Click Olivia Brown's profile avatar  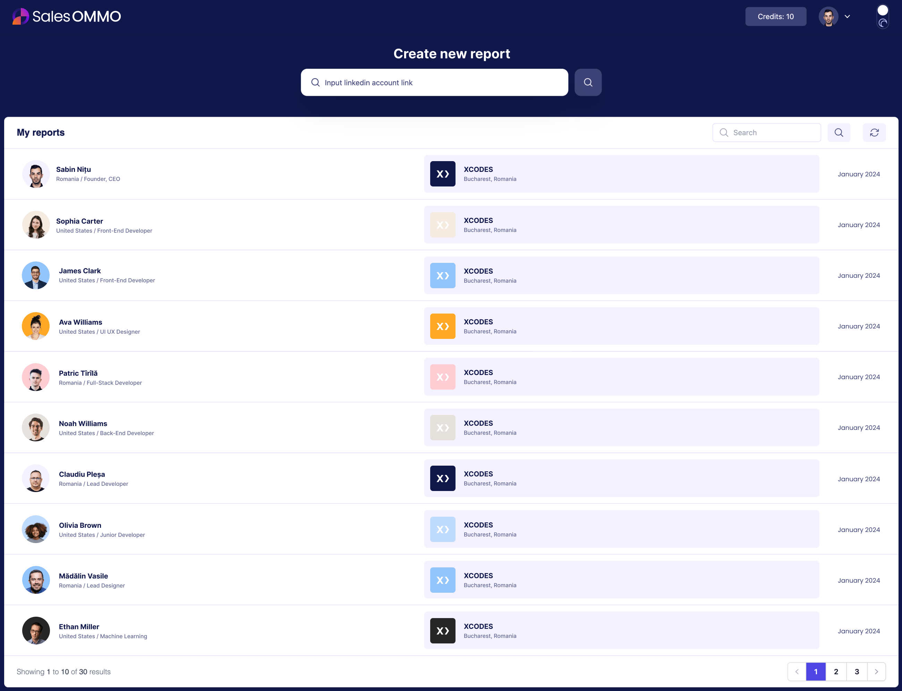[36, 529]
